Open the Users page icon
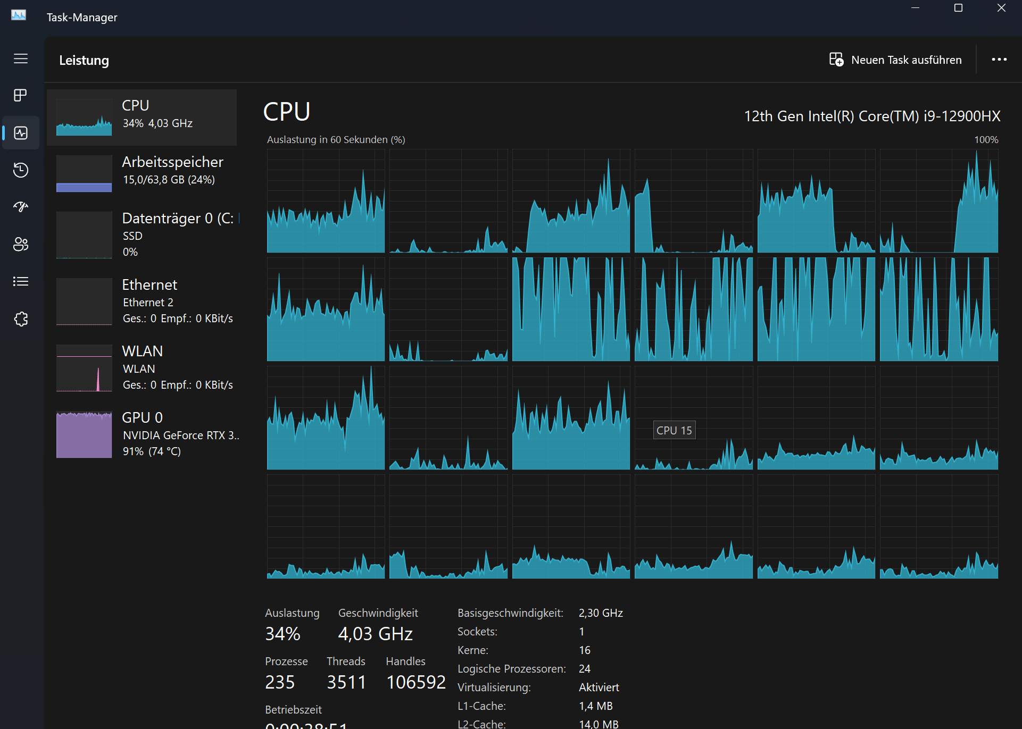 pos(21,244)
